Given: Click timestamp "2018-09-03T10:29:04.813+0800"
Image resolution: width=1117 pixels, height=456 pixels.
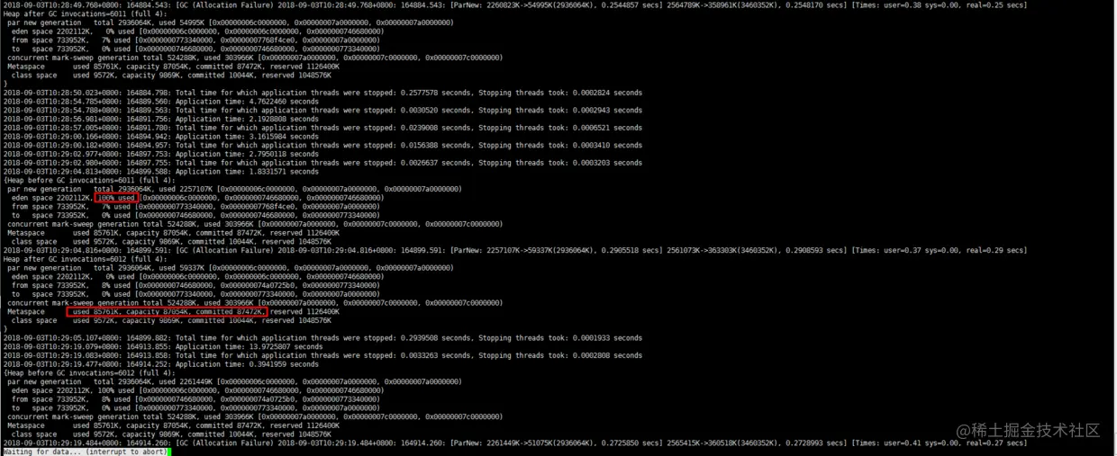Looking at the screenshot, I should coord(63,172).
